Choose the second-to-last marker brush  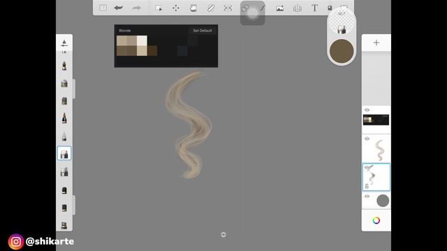point(64,208)
